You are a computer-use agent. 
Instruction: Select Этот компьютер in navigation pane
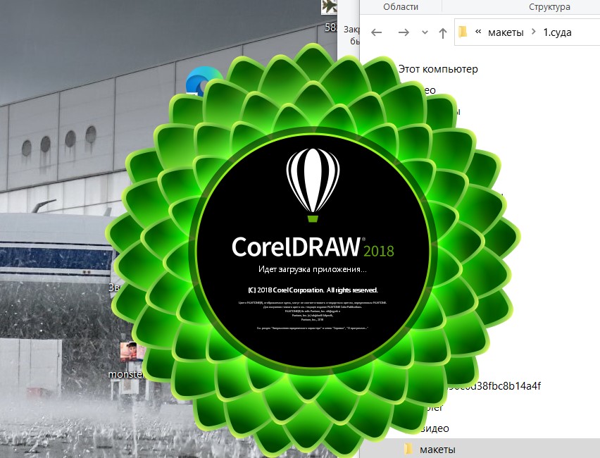coord(437,69)
